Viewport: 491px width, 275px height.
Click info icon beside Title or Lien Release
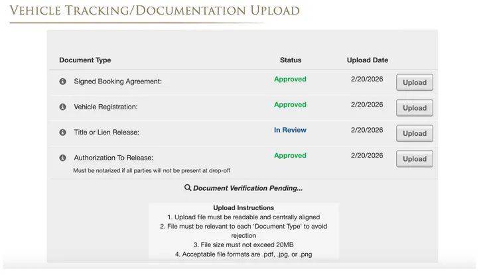coord(62,133)
